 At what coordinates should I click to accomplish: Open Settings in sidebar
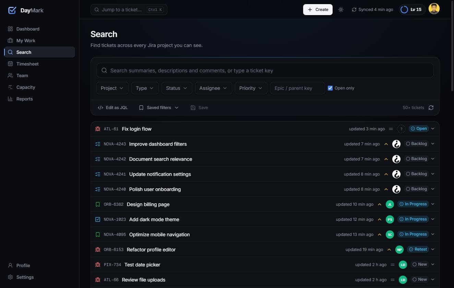[39, 277]
